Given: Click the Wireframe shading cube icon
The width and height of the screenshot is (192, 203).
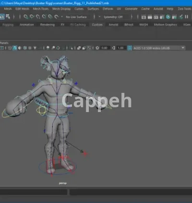Looking at the screenshot, I should tap(10, 48).
